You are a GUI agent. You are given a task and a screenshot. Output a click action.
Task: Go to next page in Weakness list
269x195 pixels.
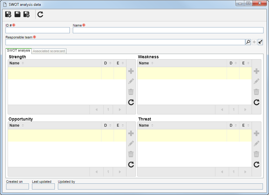click(245, 110)
